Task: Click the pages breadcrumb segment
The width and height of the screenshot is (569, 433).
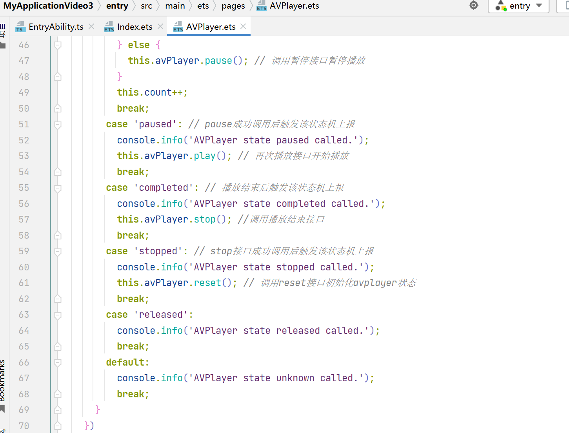Action: pyautogui.click(x=233, y=6)
